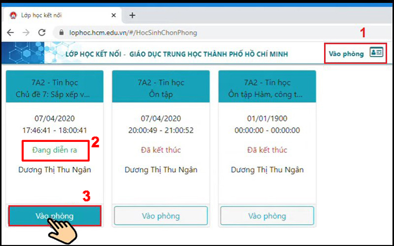Click Vào phòng under Ôn tập Hàm class
The image size is (394, 246).
[x=267, y=216]
